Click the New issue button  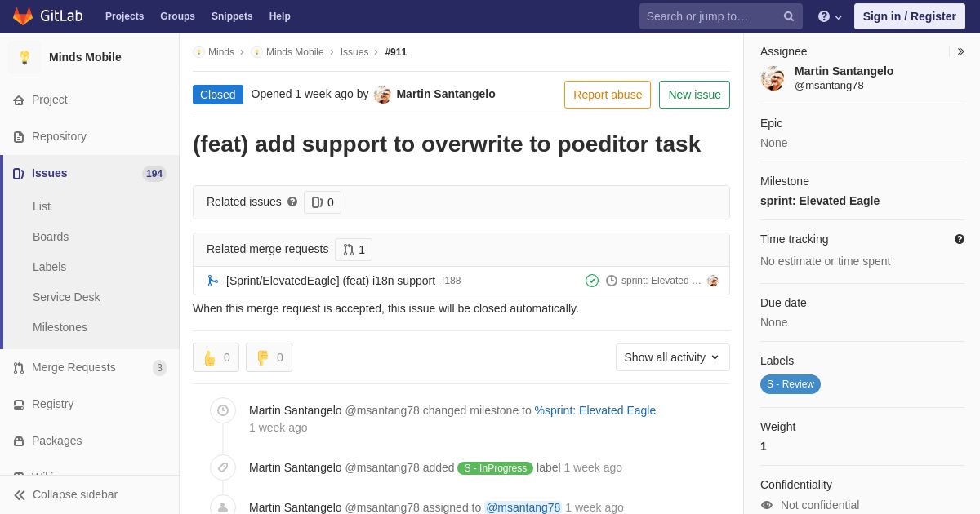694,95
